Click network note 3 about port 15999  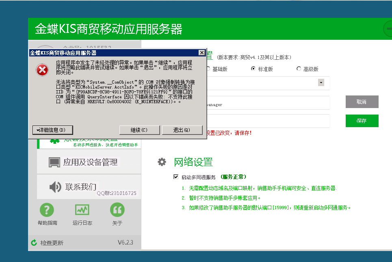[266, 208]
